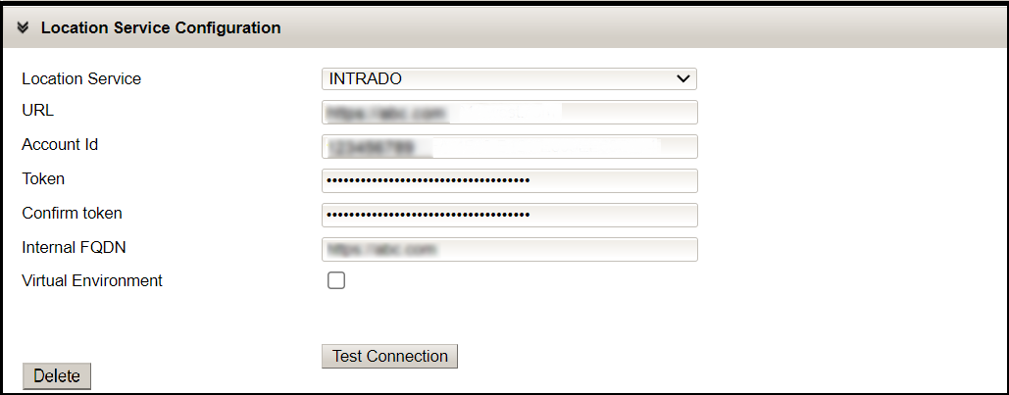Click the Internal FQDN label
The image size is (1009, 395).
click(74, 248)
